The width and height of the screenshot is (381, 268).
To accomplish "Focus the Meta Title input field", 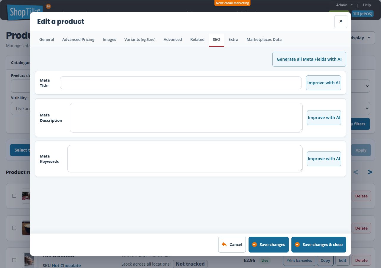I will [181, 83].
